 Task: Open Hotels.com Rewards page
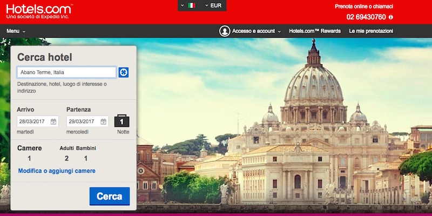click(315, 31)
